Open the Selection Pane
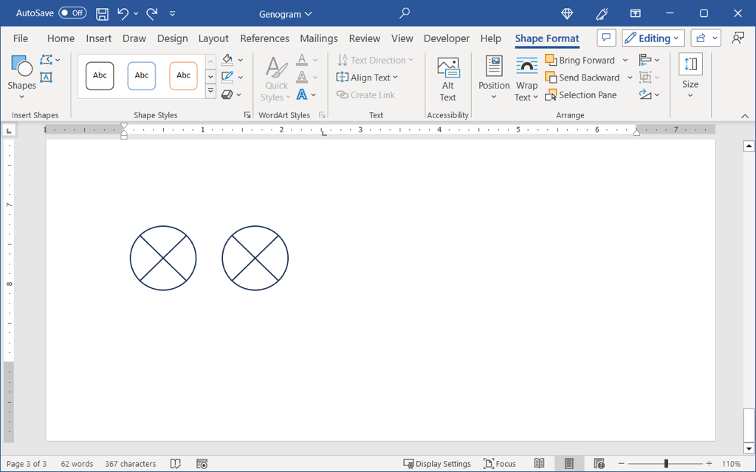 [x=582, y=95]
